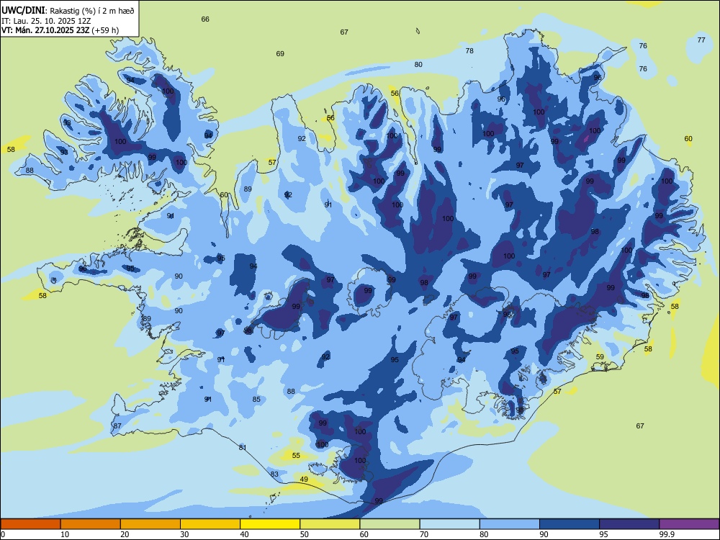This screenshot has height=540, width=720.
Task: Click the legend tick label '50'
Action: [x=305, y=534]
